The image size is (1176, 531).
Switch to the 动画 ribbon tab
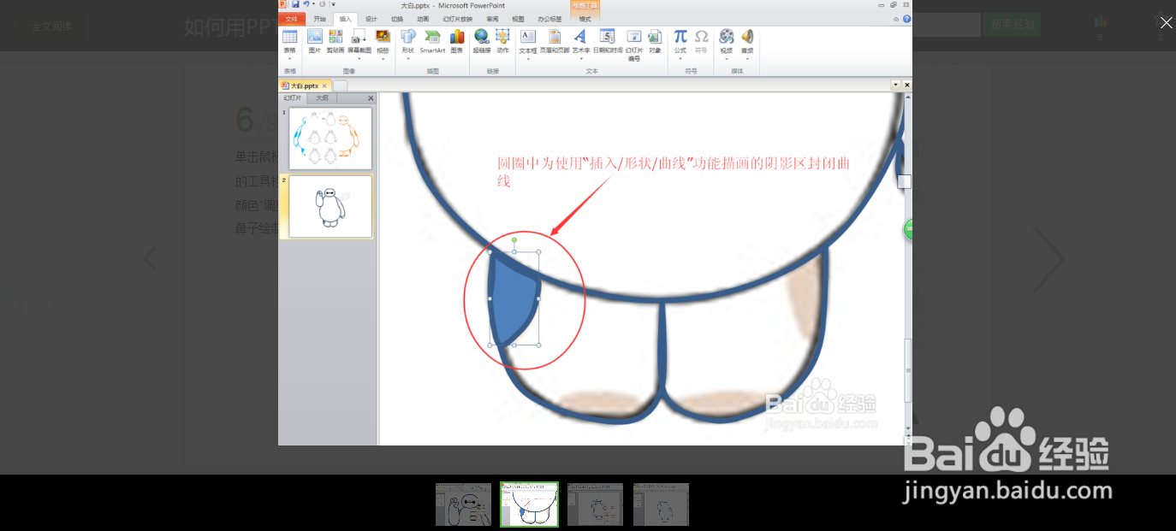423,19
